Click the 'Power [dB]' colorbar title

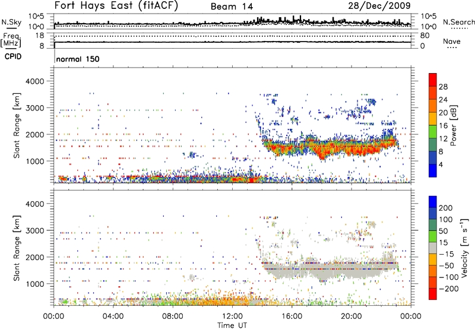[x=454, y=125]
